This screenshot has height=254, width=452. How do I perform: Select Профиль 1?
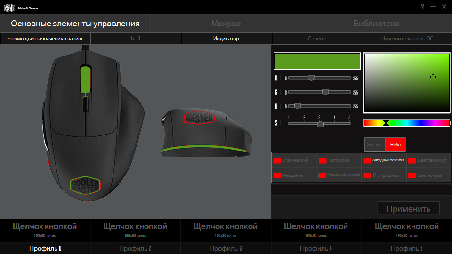[x=45, y=248]
